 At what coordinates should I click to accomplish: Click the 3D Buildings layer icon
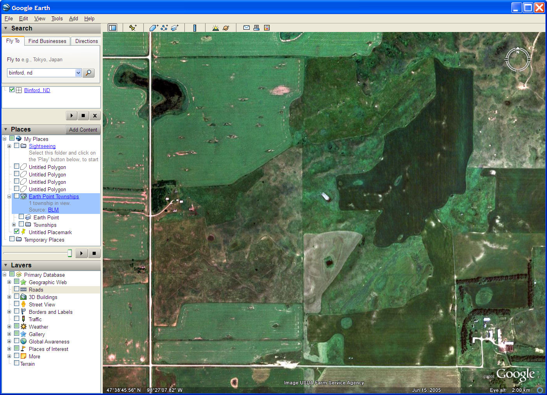(23, 297)
